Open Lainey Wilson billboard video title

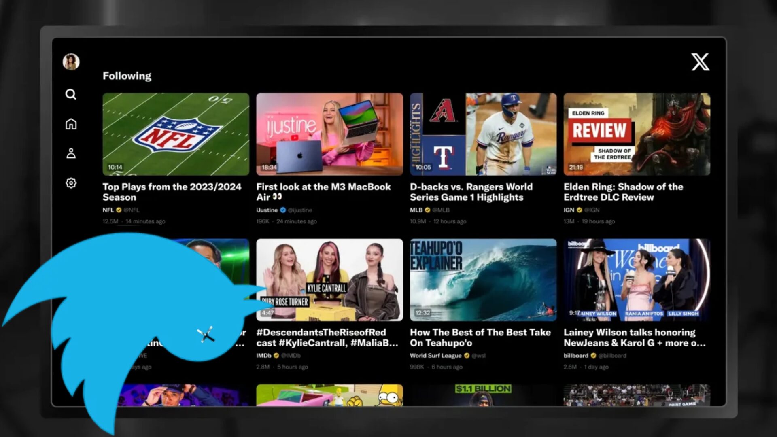[634, 337]
